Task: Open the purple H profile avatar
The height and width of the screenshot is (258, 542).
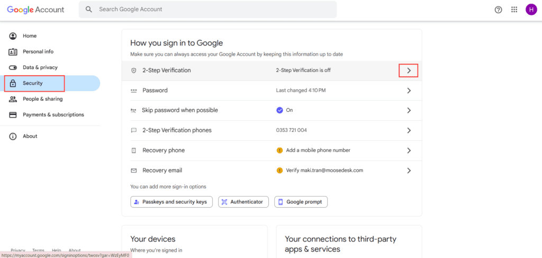Action: pyautogui.click(x=531, y=10)
